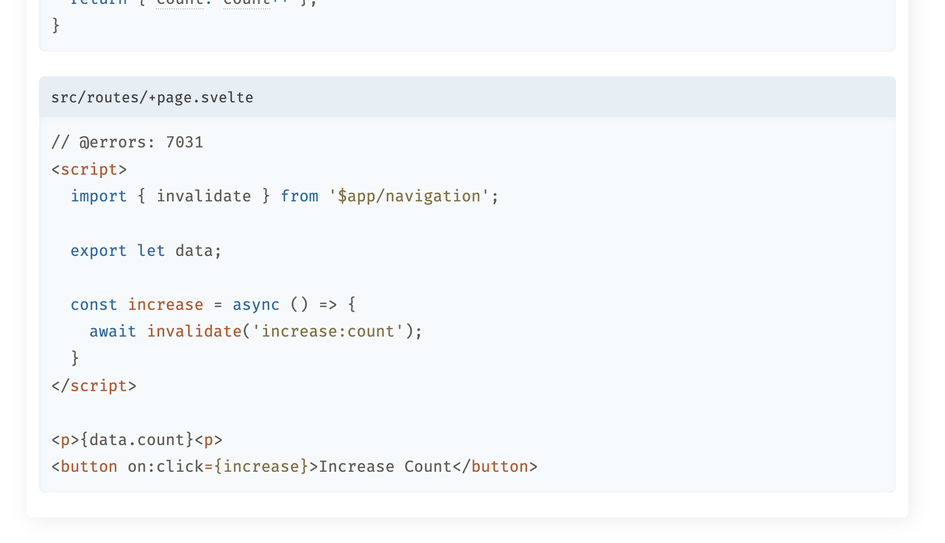
Task: Click the 'await' keyword
Action: pos(113,332)
